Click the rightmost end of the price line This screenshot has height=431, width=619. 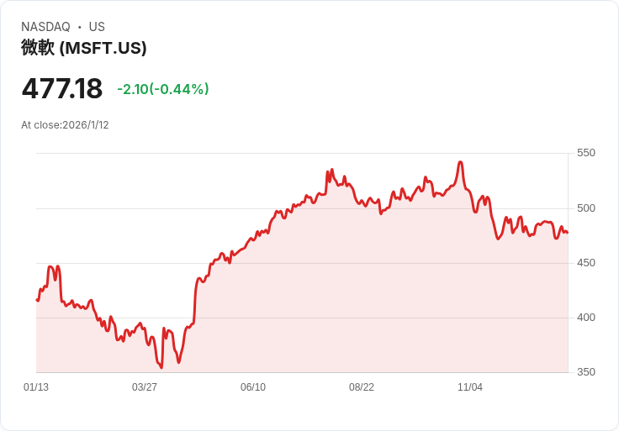[567, 233]
